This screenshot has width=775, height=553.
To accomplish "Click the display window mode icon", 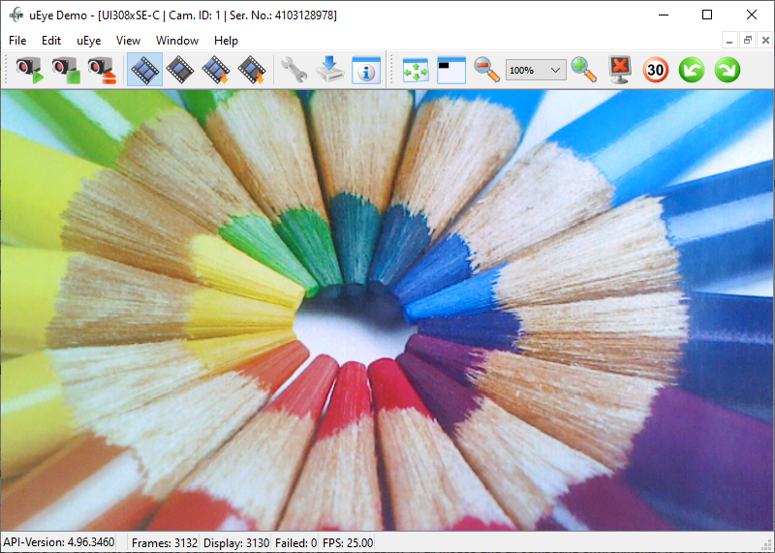I will 451,70.
